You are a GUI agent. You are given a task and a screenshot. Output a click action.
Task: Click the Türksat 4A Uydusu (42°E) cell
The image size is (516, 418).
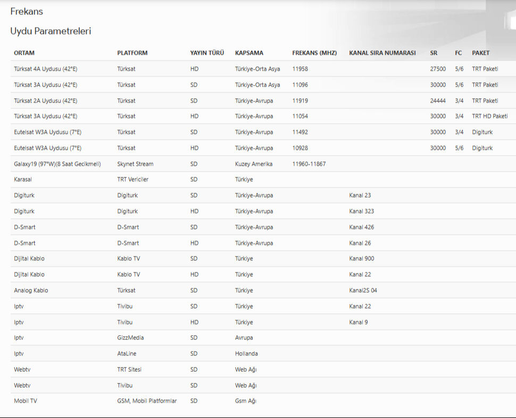click(46, 69)
